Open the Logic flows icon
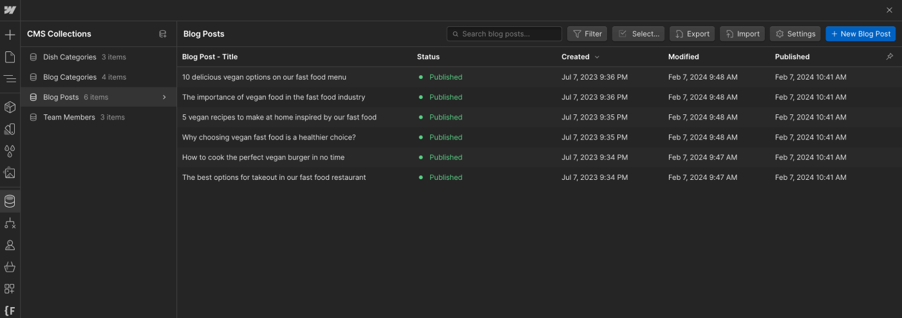 [10, 223]
